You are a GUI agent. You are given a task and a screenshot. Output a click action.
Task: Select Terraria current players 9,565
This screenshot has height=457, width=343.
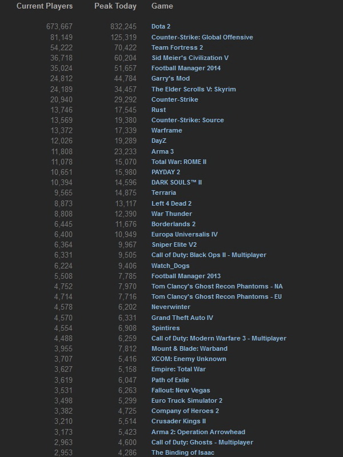coord(63,193)
